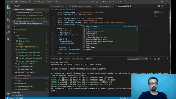Click the editor vertical scrollbar

pos(170,23)
